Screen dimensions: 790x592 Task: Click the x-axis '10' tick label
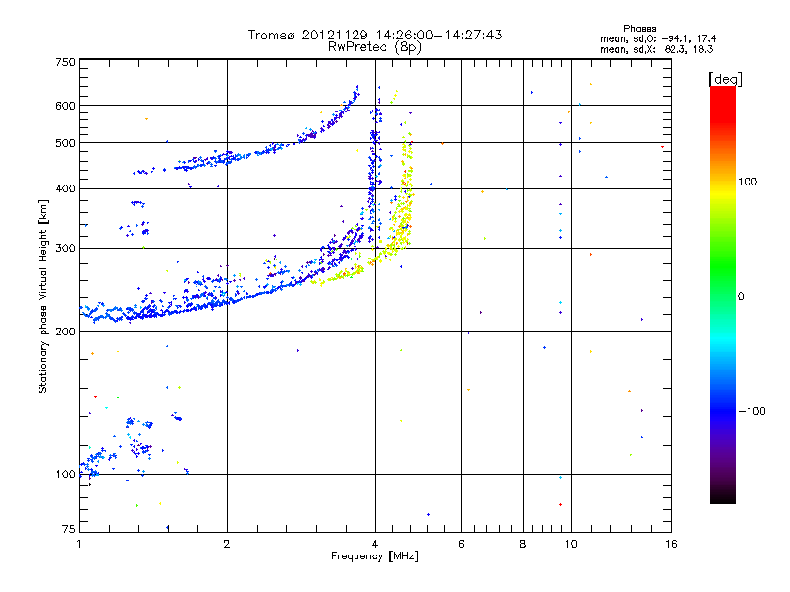point(571,544)
